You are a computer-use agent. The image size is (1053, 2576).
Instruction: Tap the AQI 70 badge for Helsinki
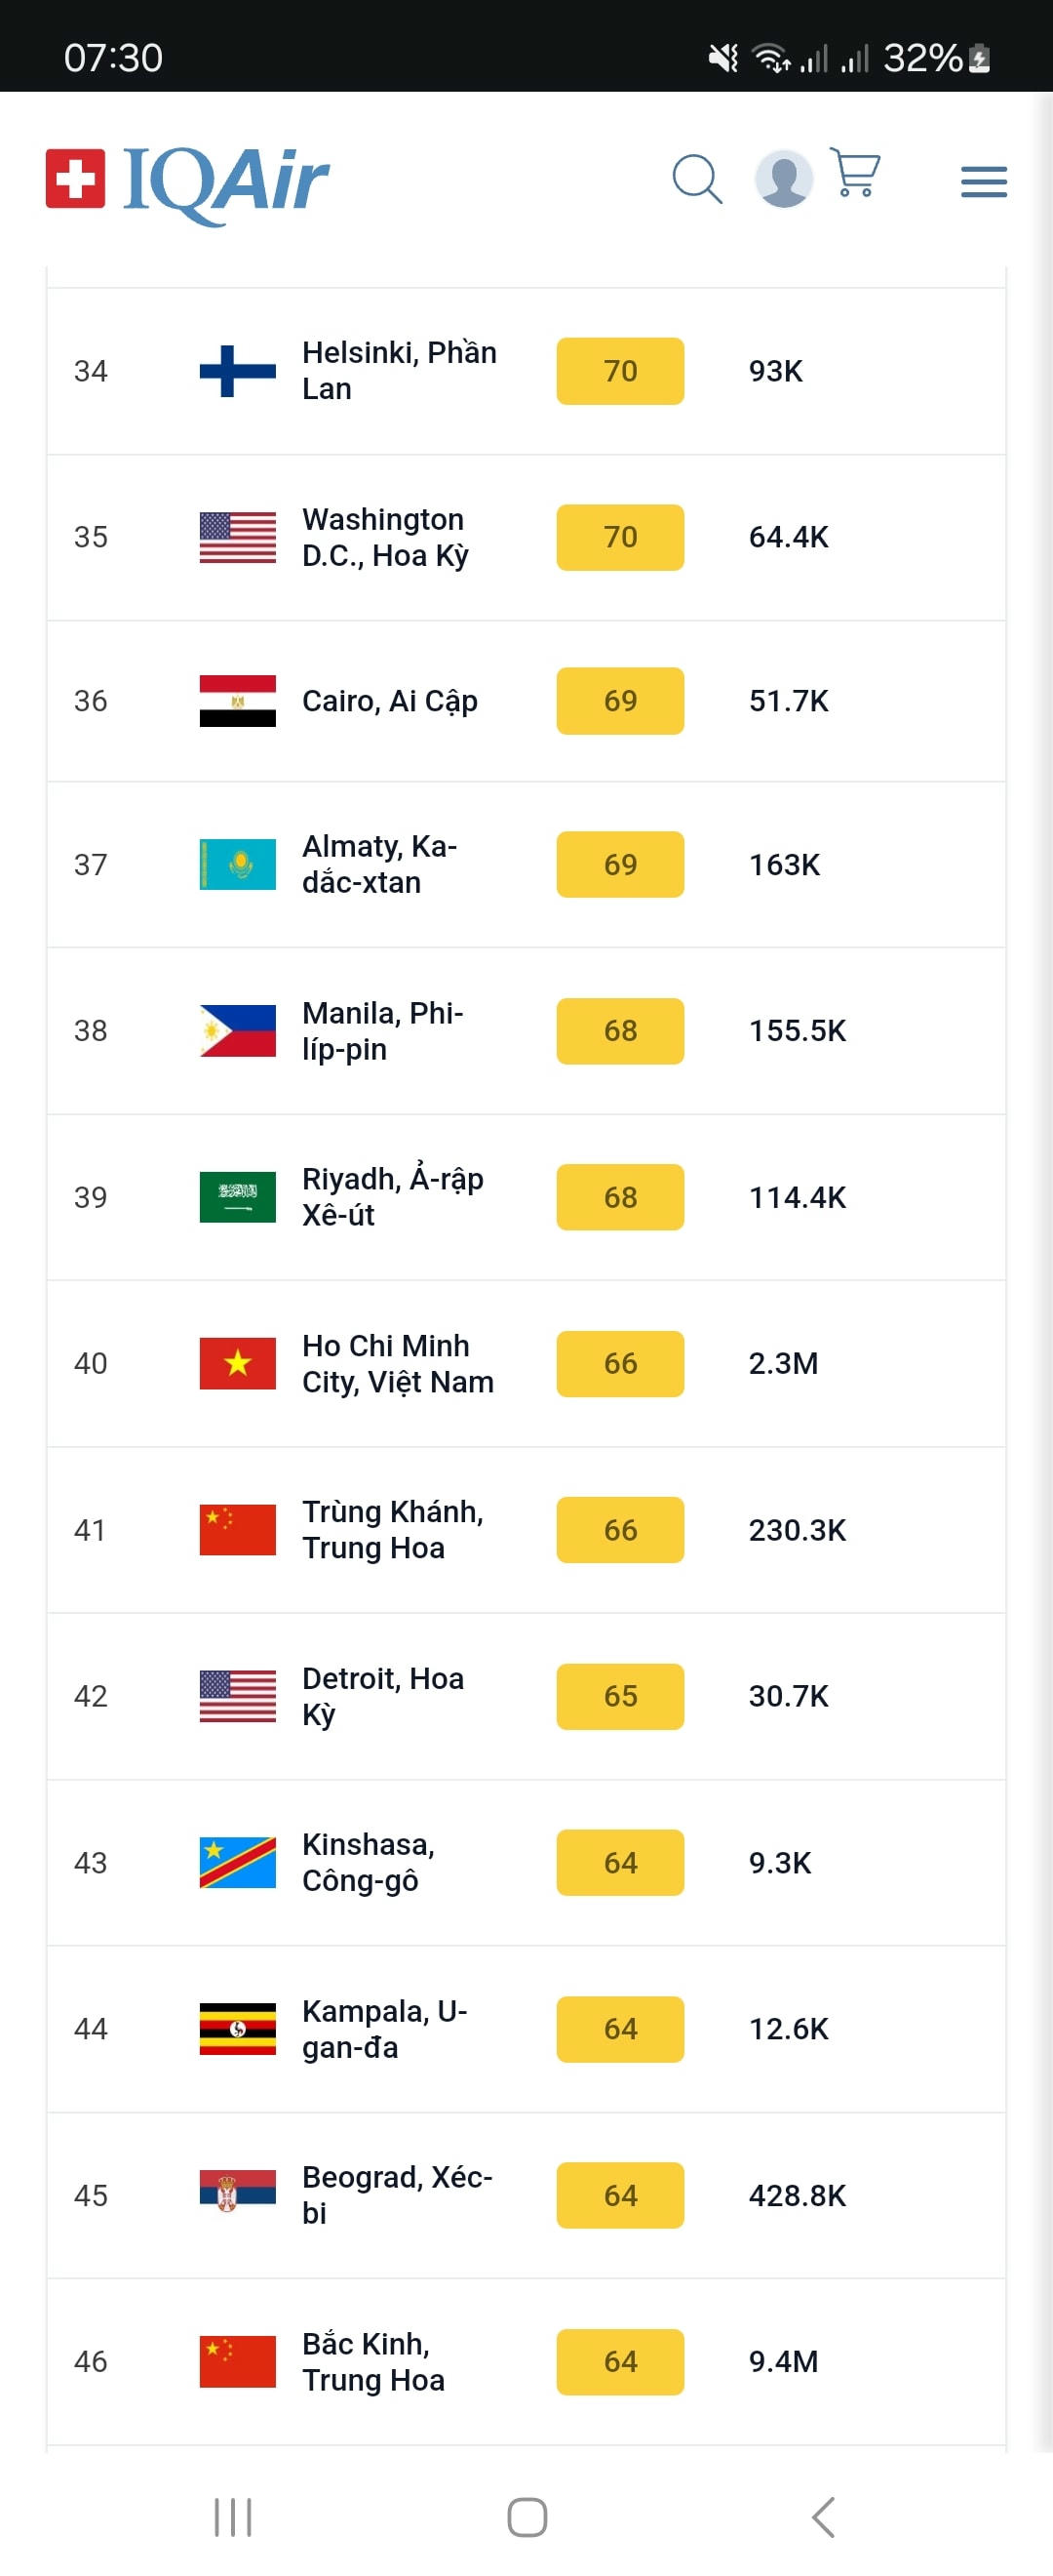(619, 371)
